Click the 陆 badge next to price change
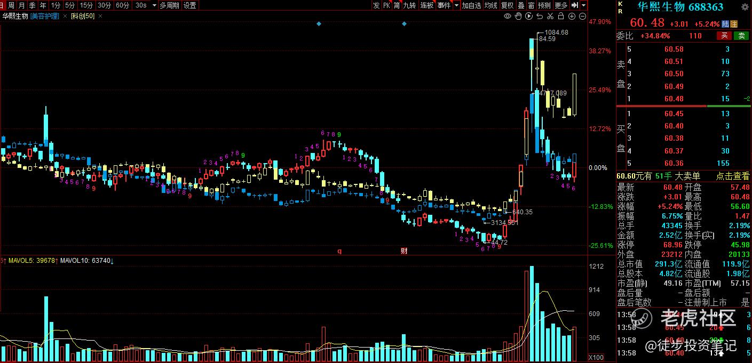Screen dimensions: 752x363 coord(725,24)
